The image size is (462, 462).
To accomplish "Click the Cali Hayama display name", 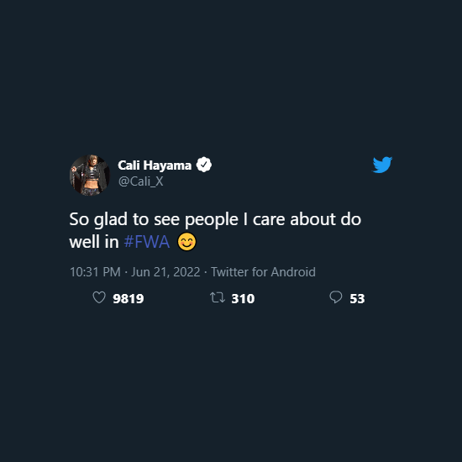I will [x=155, y=165].
